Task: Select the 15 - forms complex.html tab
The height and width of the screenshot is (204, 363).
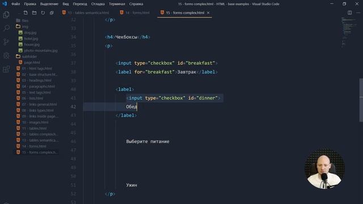Action: (x=184, y=12)
